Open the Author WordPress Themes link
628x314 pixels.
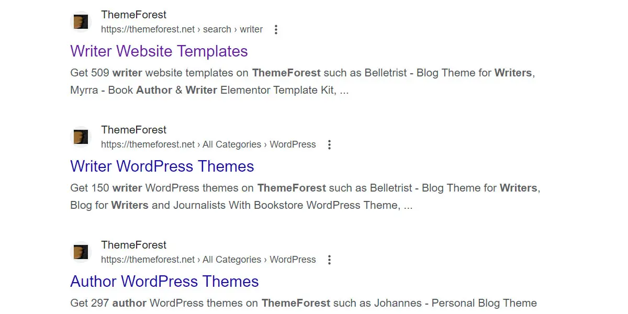164,282
